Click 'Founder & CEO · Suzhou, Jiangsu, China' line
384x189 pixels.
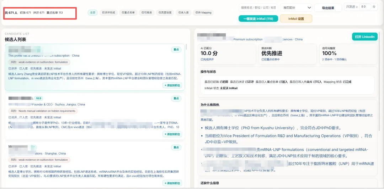pos(59,105)
